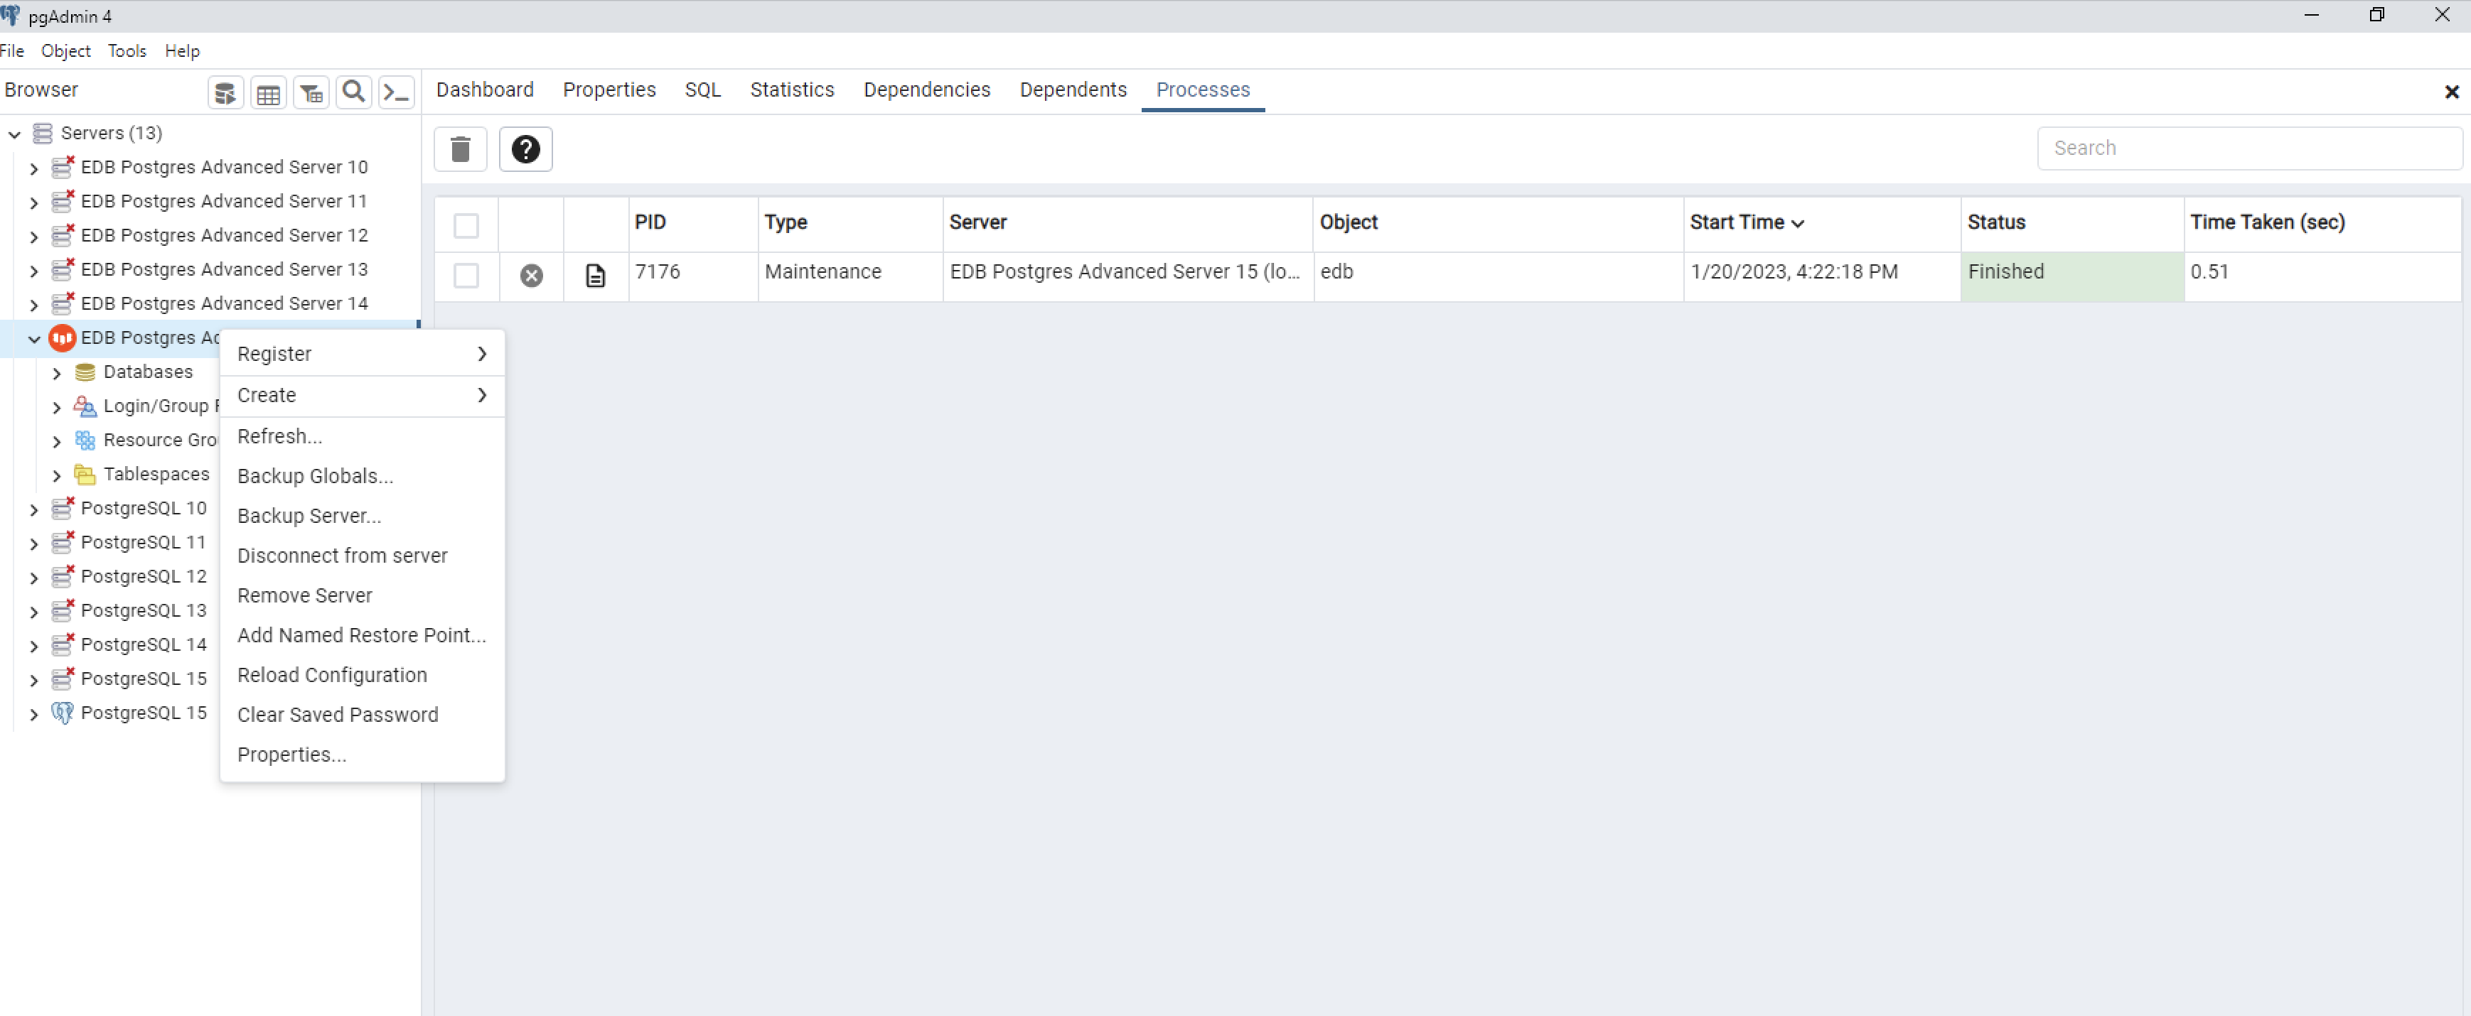This screenshot has height=1016, width=2471.
Task: Choose Backup Globals... from context menu
Action: [315, 476]
